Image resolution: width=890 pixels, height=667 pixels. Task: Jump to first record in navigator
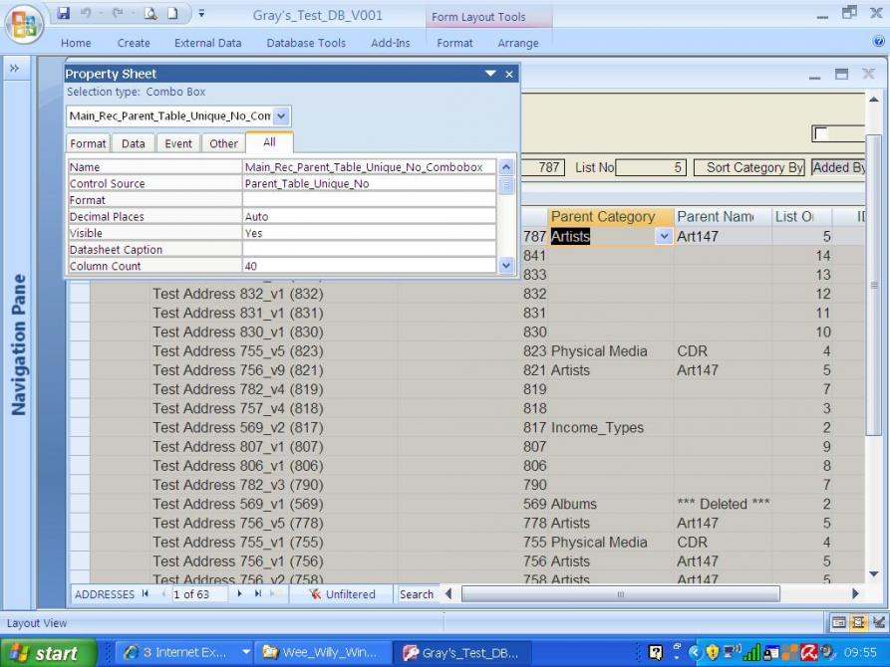(x=146, y=594)
